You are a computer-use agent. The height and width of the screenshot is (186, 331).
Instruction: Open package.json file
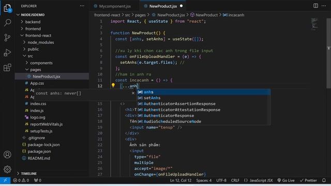[x=52, y=151]
